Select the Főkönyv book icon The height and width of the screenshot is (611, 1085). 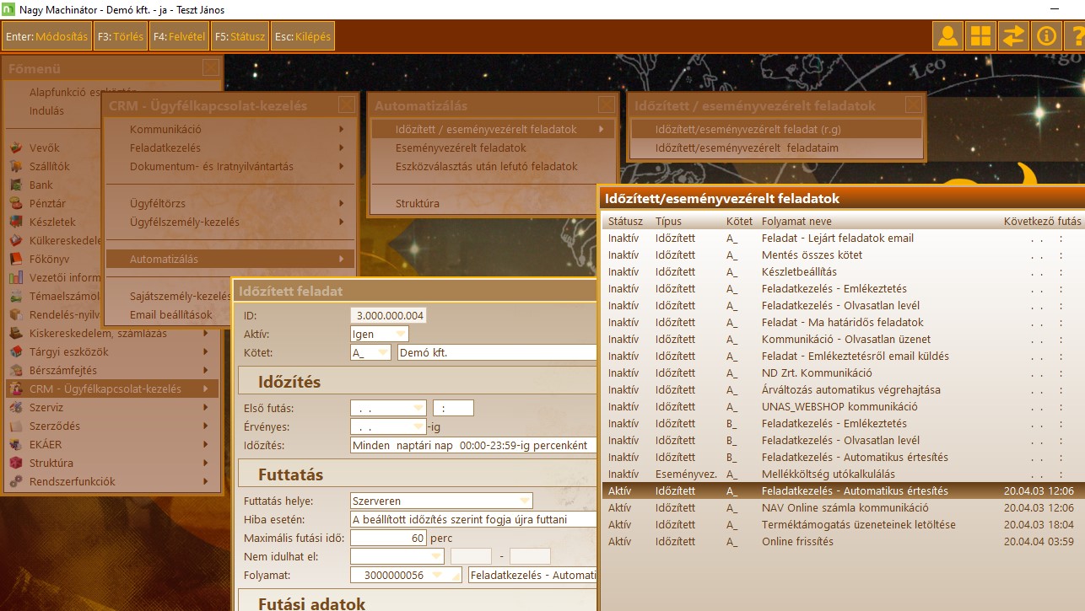[15, 260]
